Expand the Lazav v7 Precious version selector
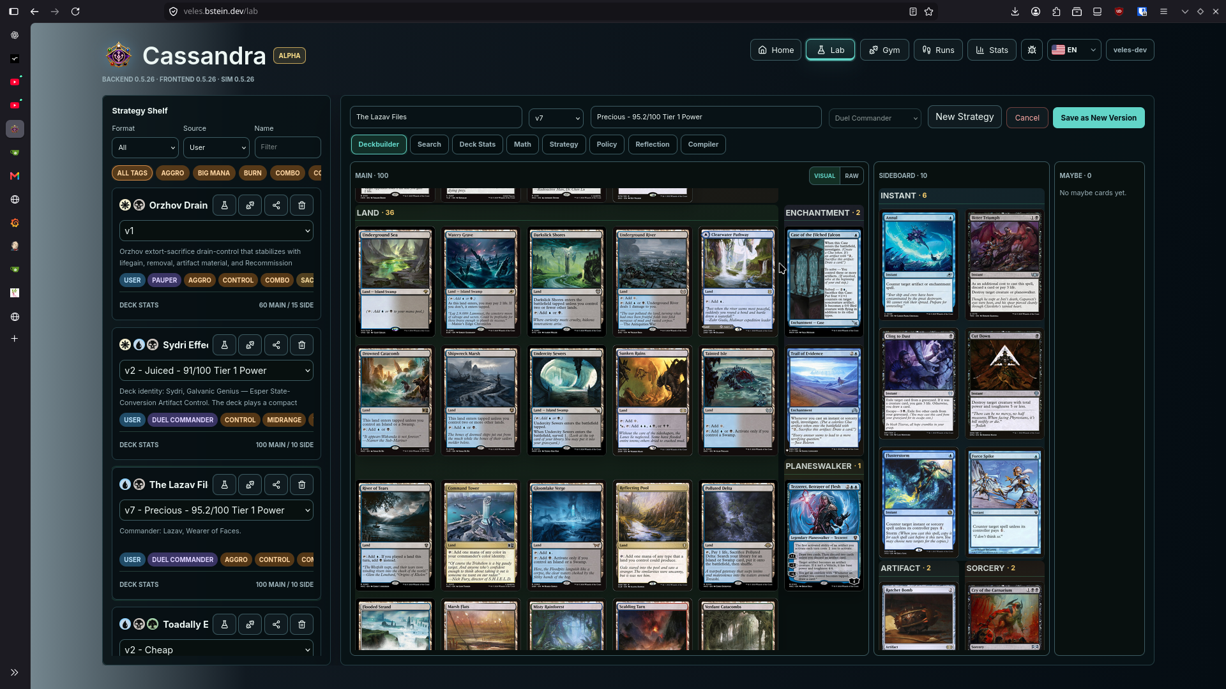 click(216, 510)
